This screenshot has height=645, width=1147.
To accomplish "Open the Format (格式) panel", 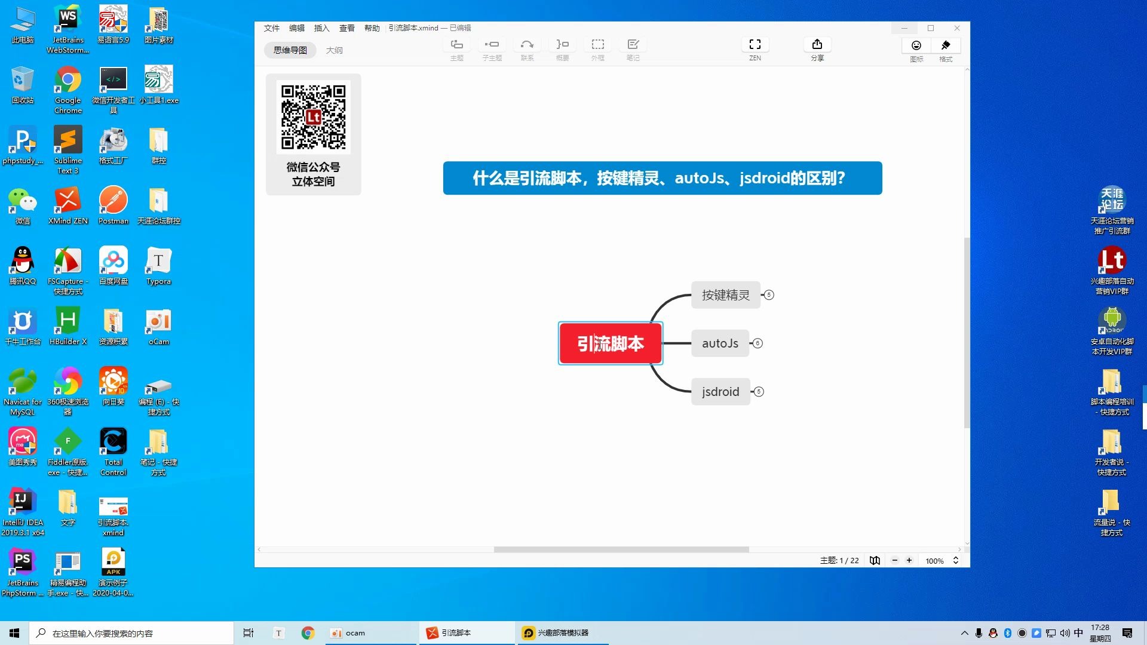I will point(946,45).
